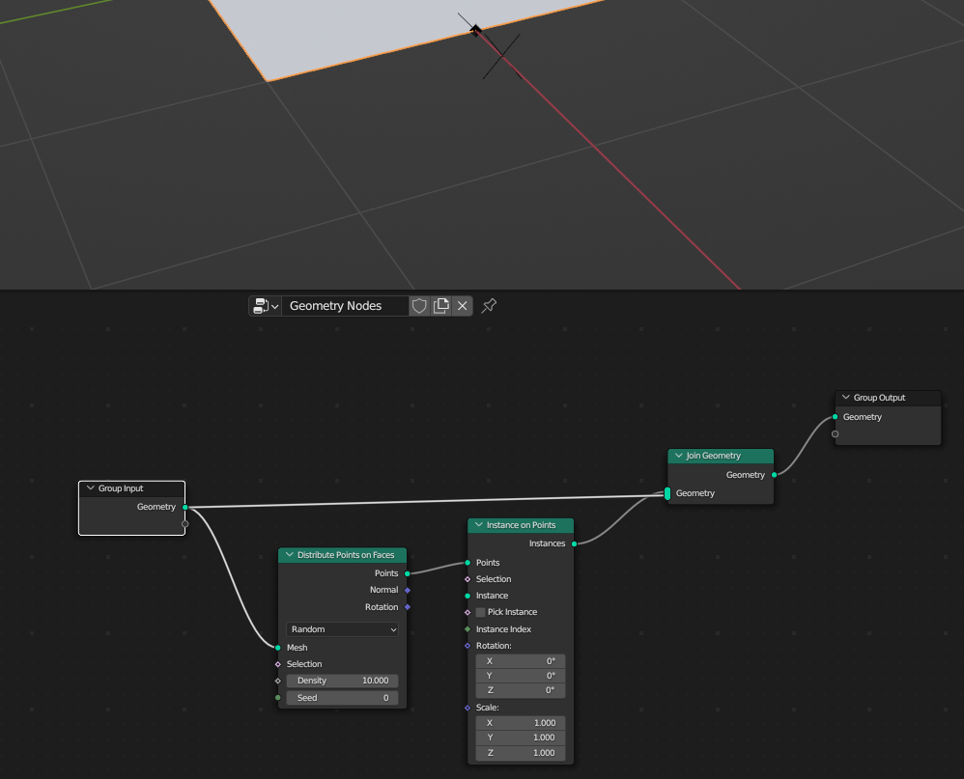
Task: Click the Instances output socket
Action: (x=575, y=543)
